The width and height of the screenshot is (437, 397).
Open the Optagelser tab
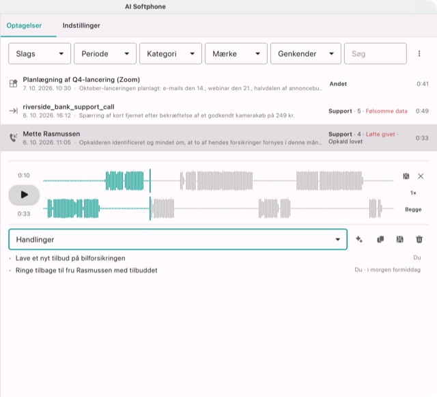point(24,25)
